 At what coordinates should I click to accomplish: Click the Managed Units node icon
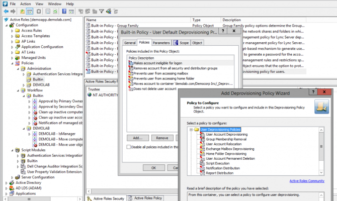[18, 58]
